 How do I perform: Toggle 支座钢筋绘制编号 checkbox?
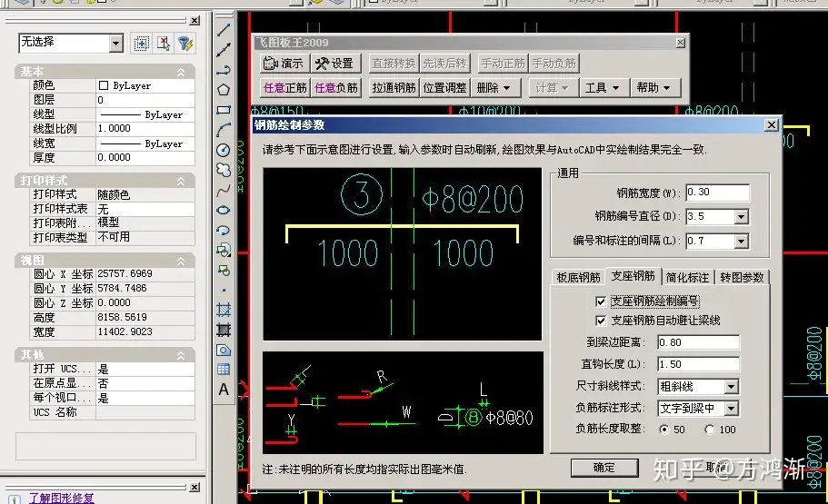[x=601, y=301]
